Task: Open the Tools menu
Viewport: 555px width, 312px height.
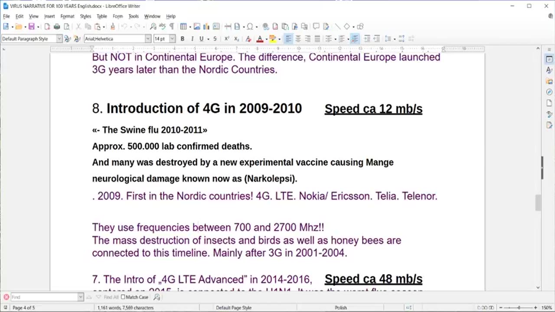Action: tap(134, 16)
